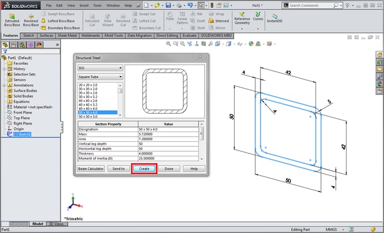Image resolution: width=384 pixels, height=233 pixels.
Task: Click the Moment of inertia value 25.500000
Action: point(168,159)
